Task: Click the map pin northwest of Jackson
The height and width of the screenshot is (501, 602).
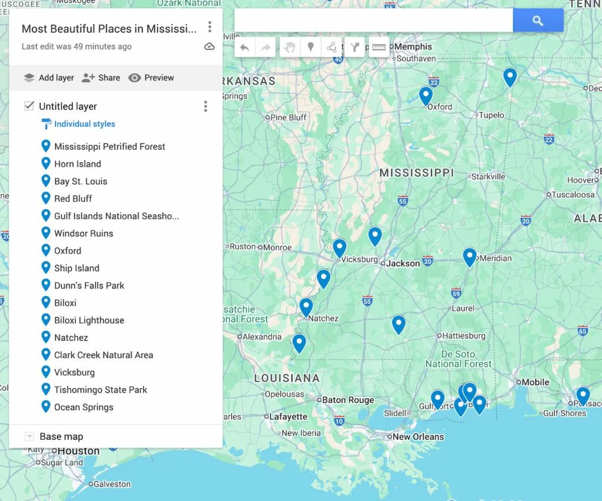Action: click(375, 236)
